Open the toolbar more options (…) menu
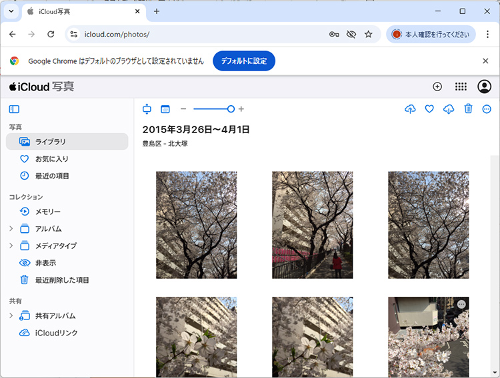500x378 pixels. tap(487, 109)
